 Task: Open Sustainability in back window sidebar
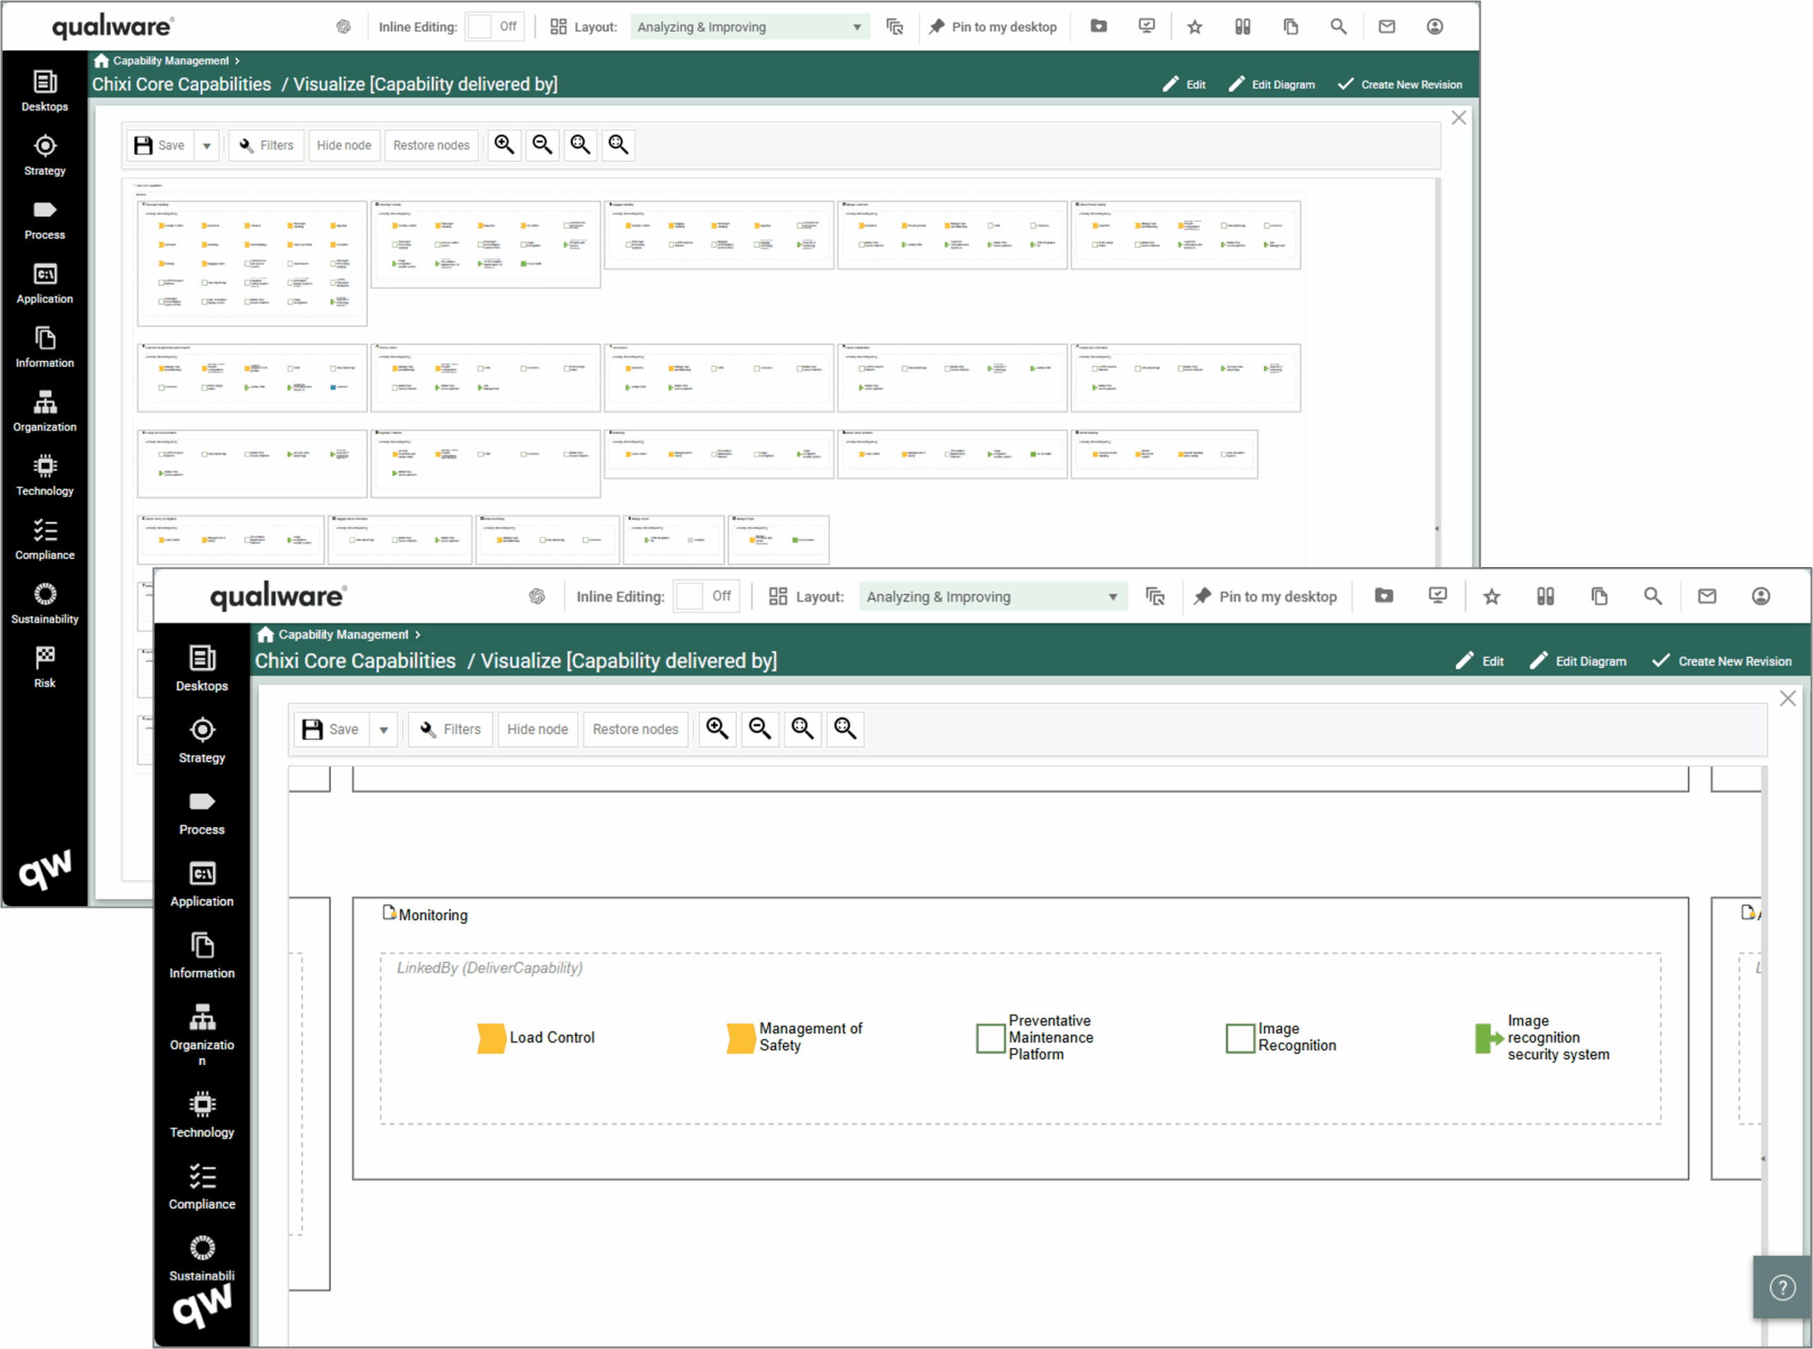pos(45,604)
